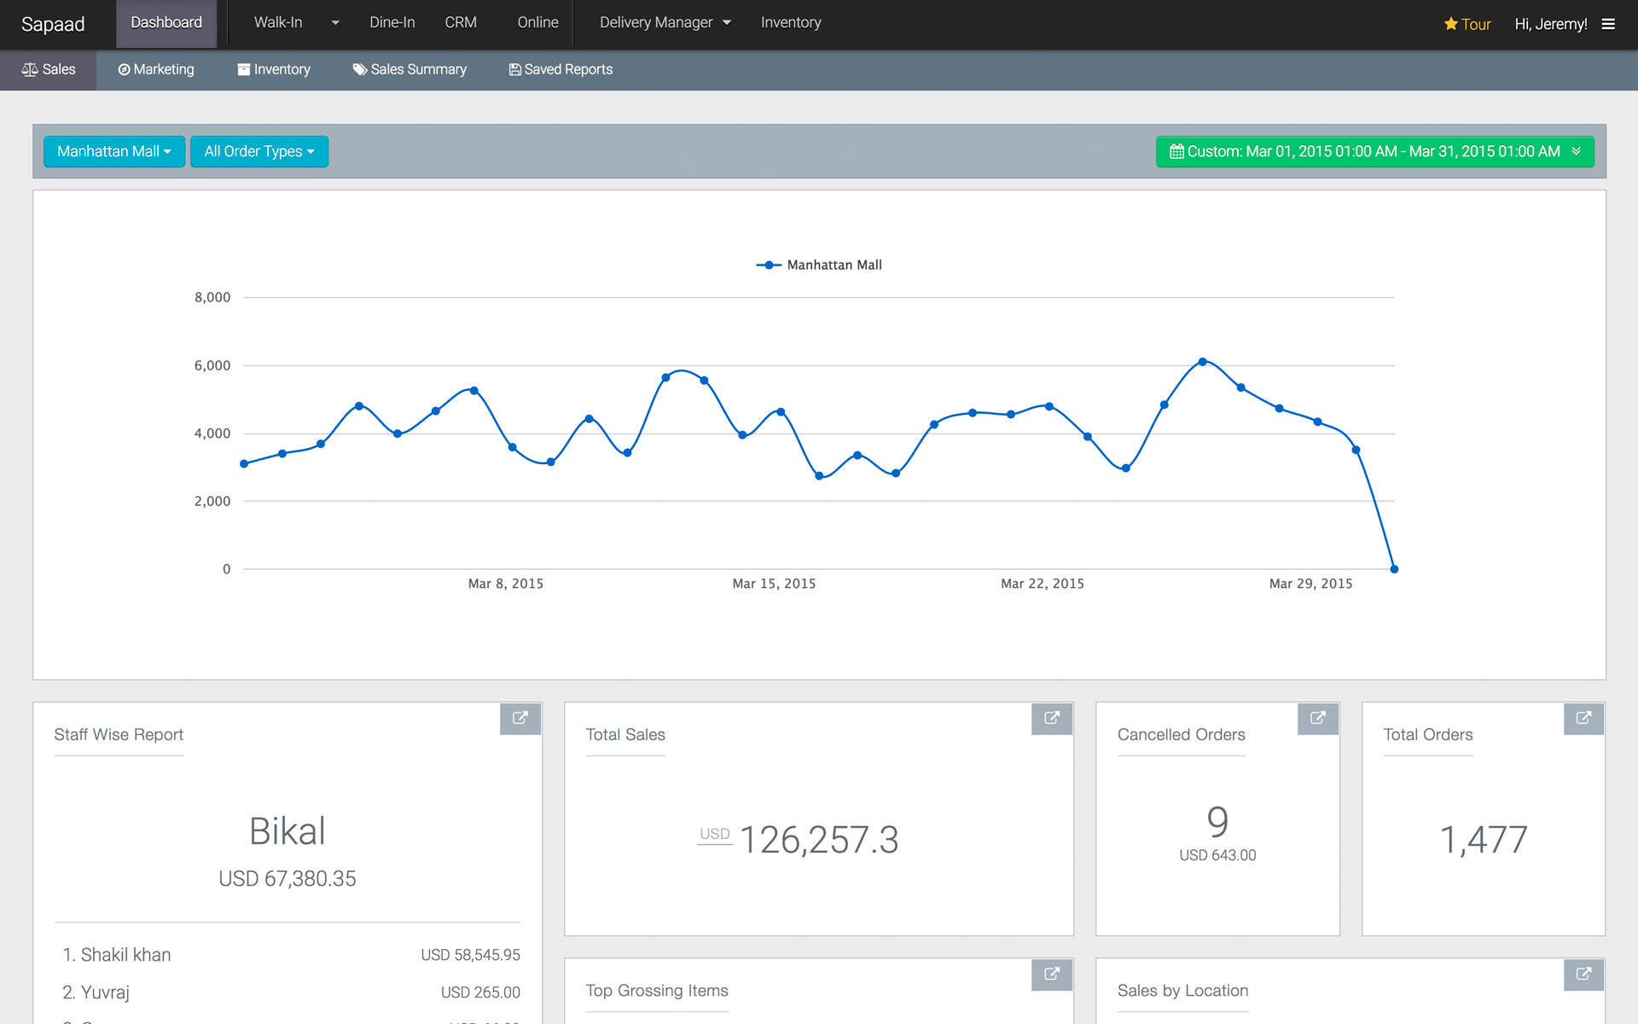Open export icon on Top Grossing Items card
Viewport: 1638px width, 1024px height.
(1052, 975)
